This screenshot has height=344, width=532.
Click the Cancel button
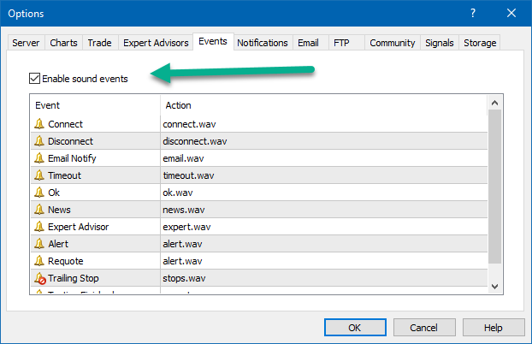point(423,327)
